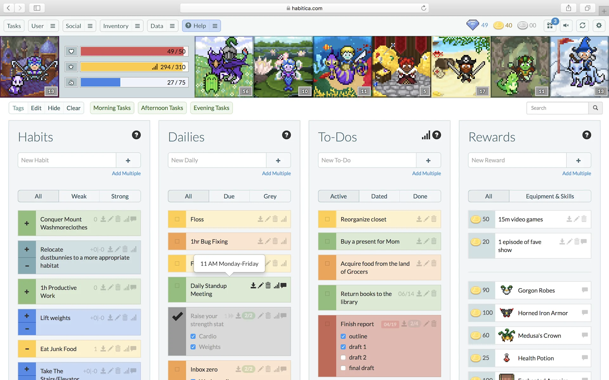Check off the Floss daily
The height and width of the screenshot is (380, 609).
[x=177, y=219]
